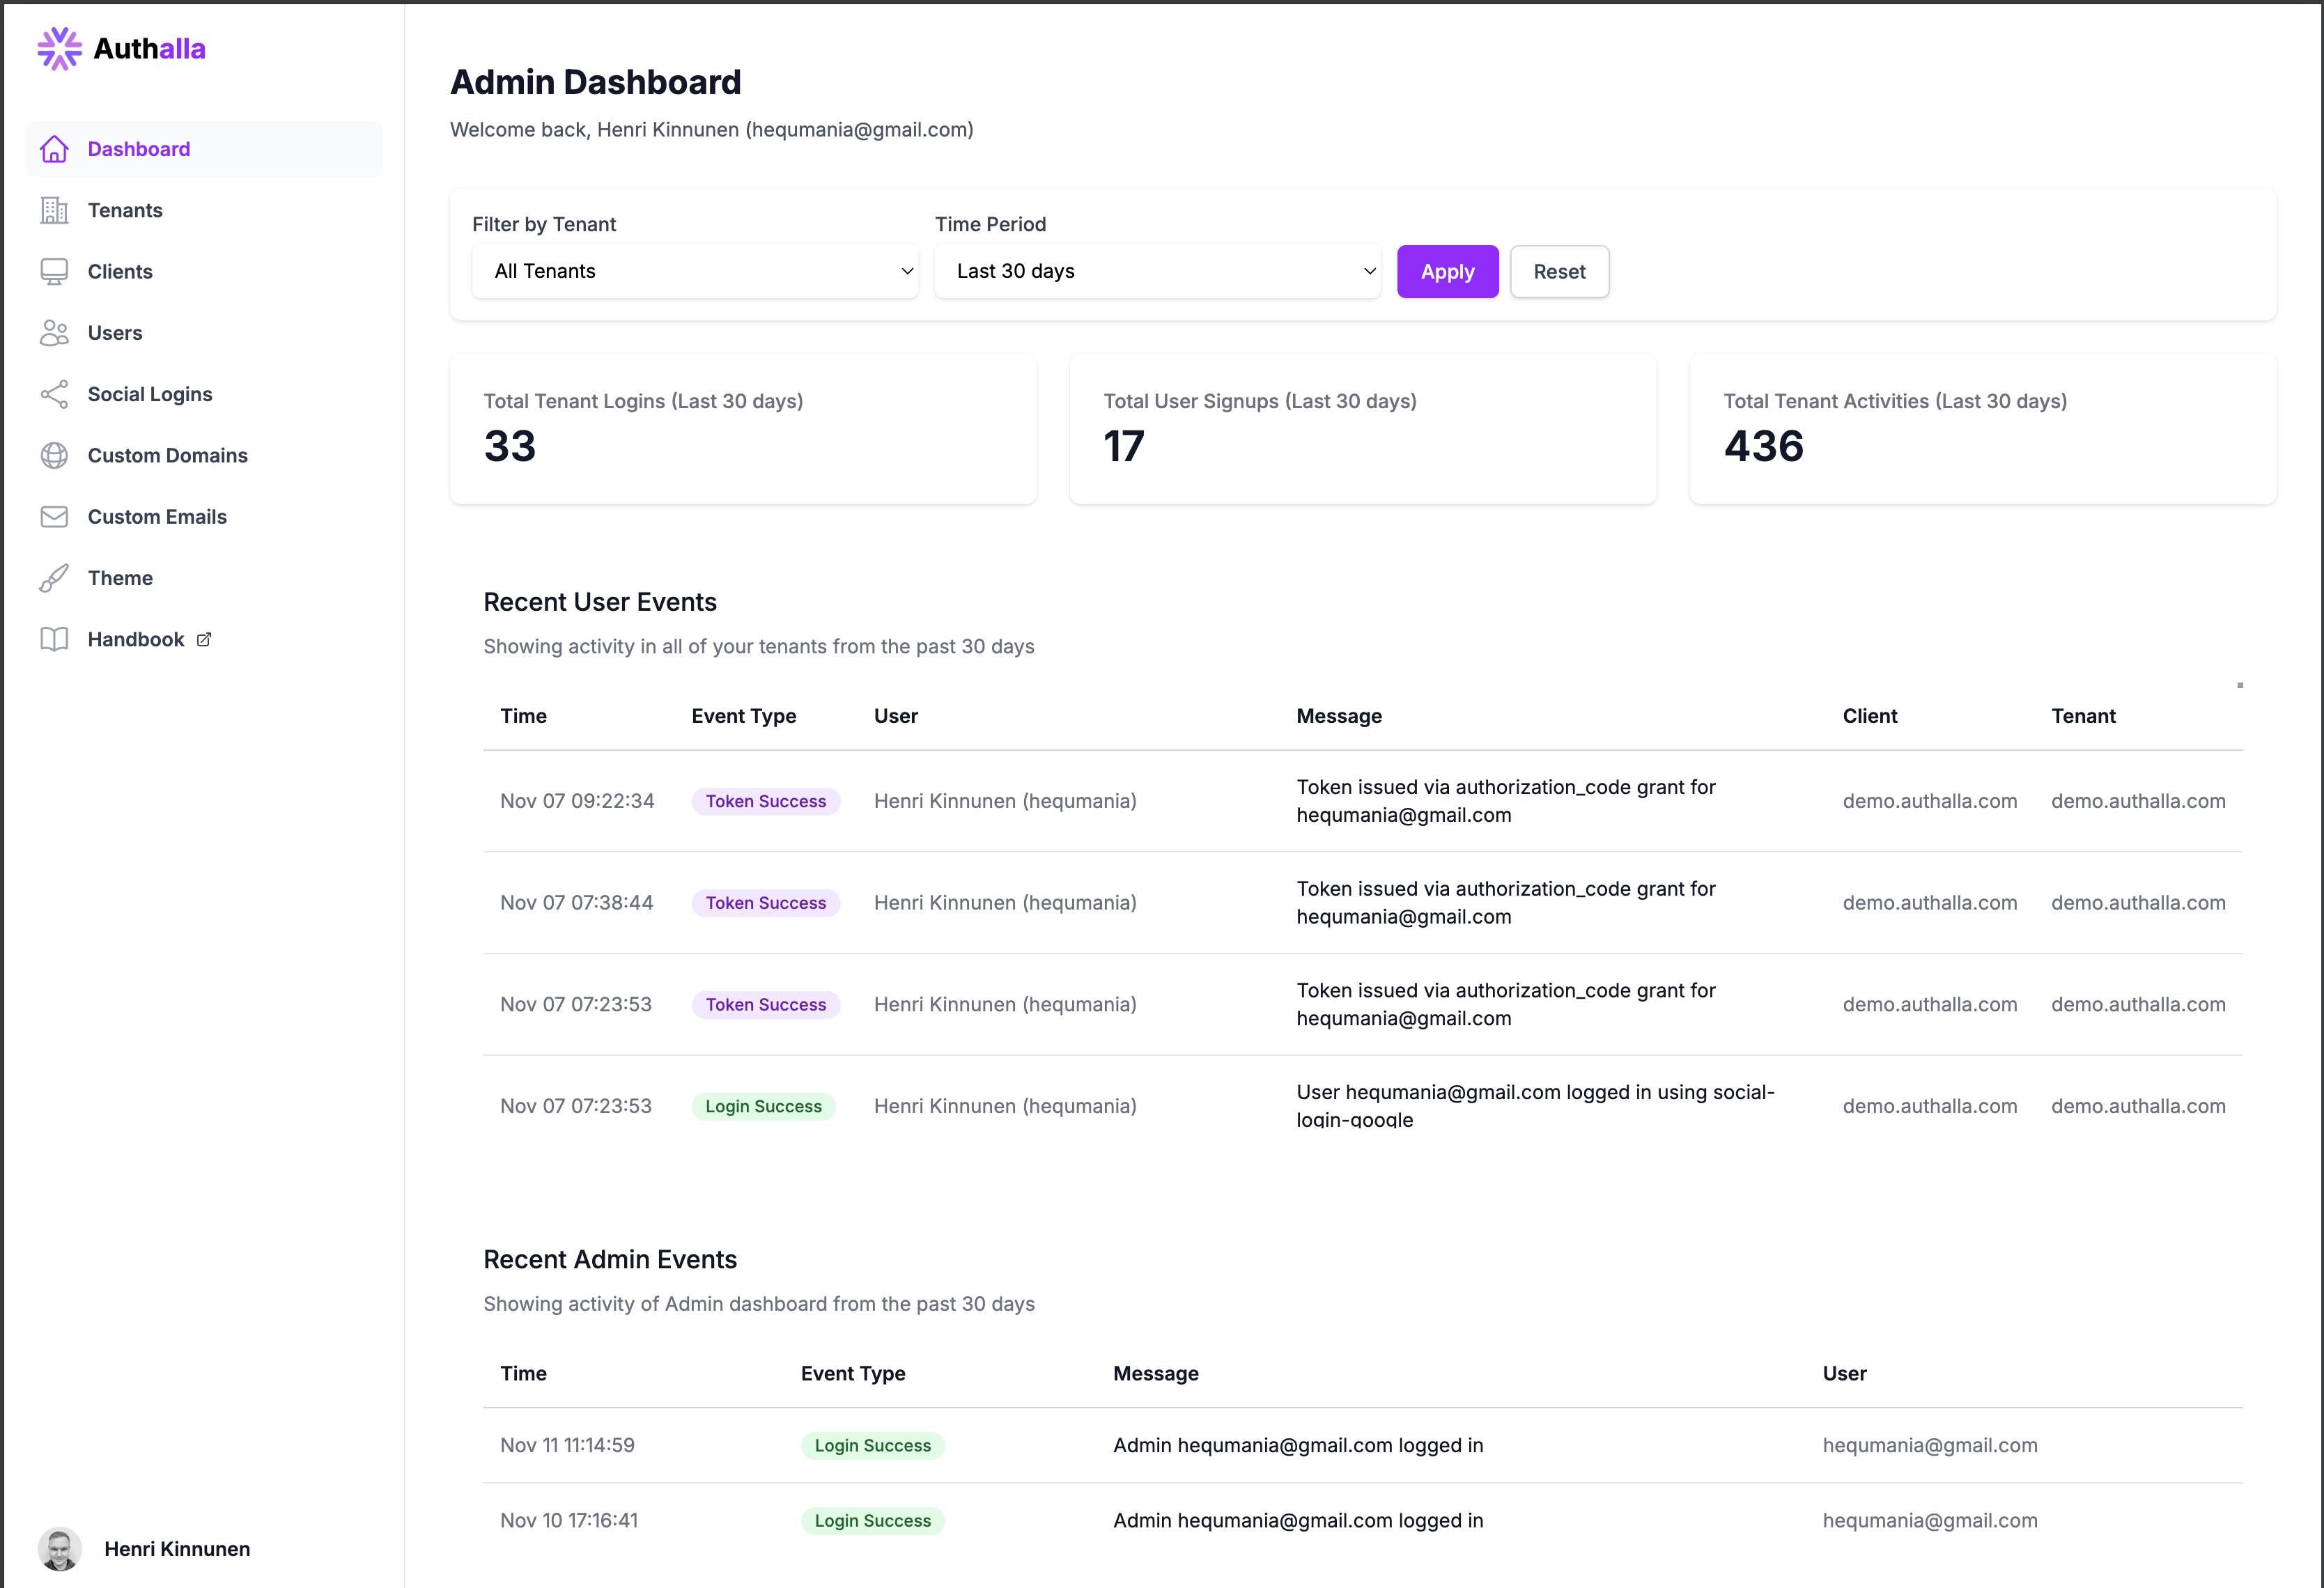Open the Custom Domains menu item
Screen dimensions: 2324x1588
click(167, 455)
